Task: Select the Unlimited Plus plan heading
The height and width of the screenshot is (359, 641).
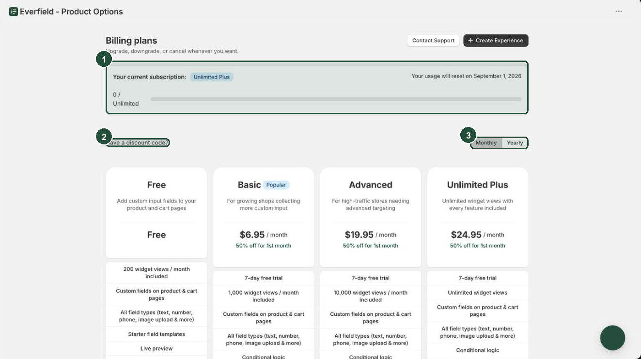Action: pos(478,185)
